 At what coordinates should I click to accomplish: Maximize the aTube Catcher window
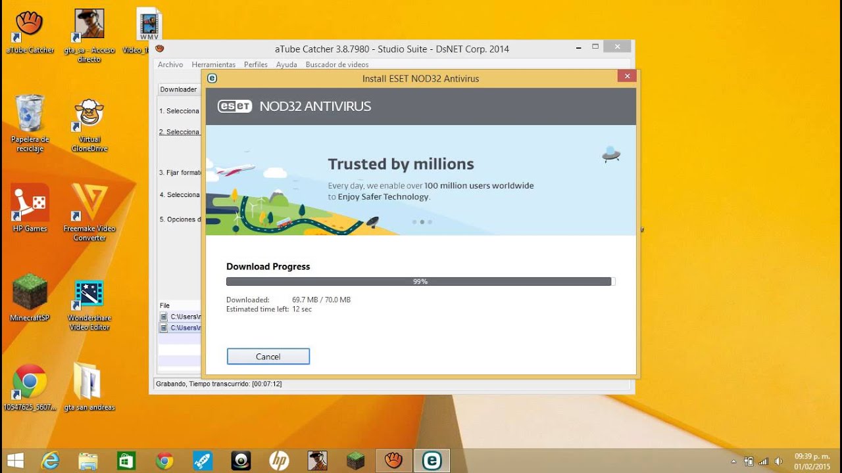(595, 47)
